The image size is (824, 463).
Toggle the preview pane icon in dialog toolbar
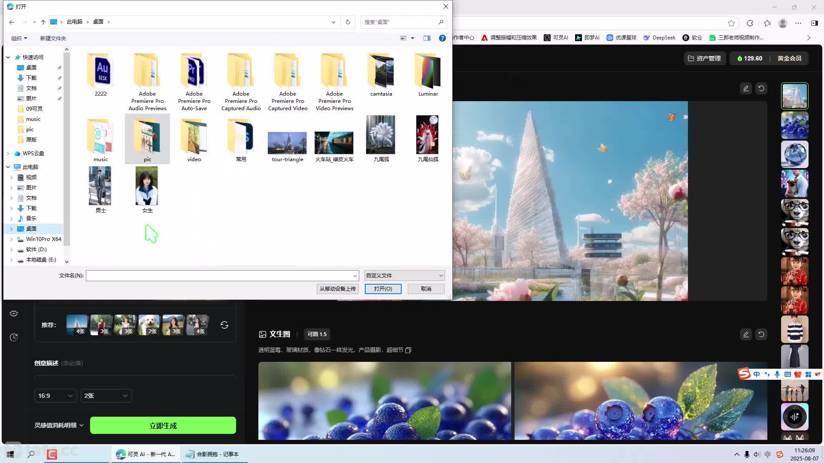point(427,38)
